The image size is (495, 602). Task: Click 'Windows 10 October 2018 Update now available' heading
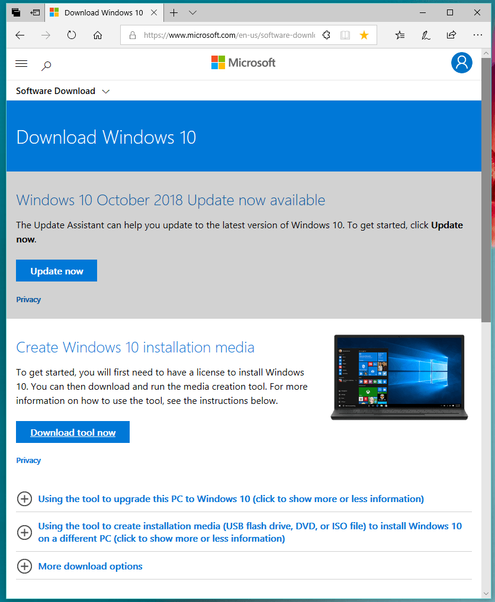tap(171, 200)
